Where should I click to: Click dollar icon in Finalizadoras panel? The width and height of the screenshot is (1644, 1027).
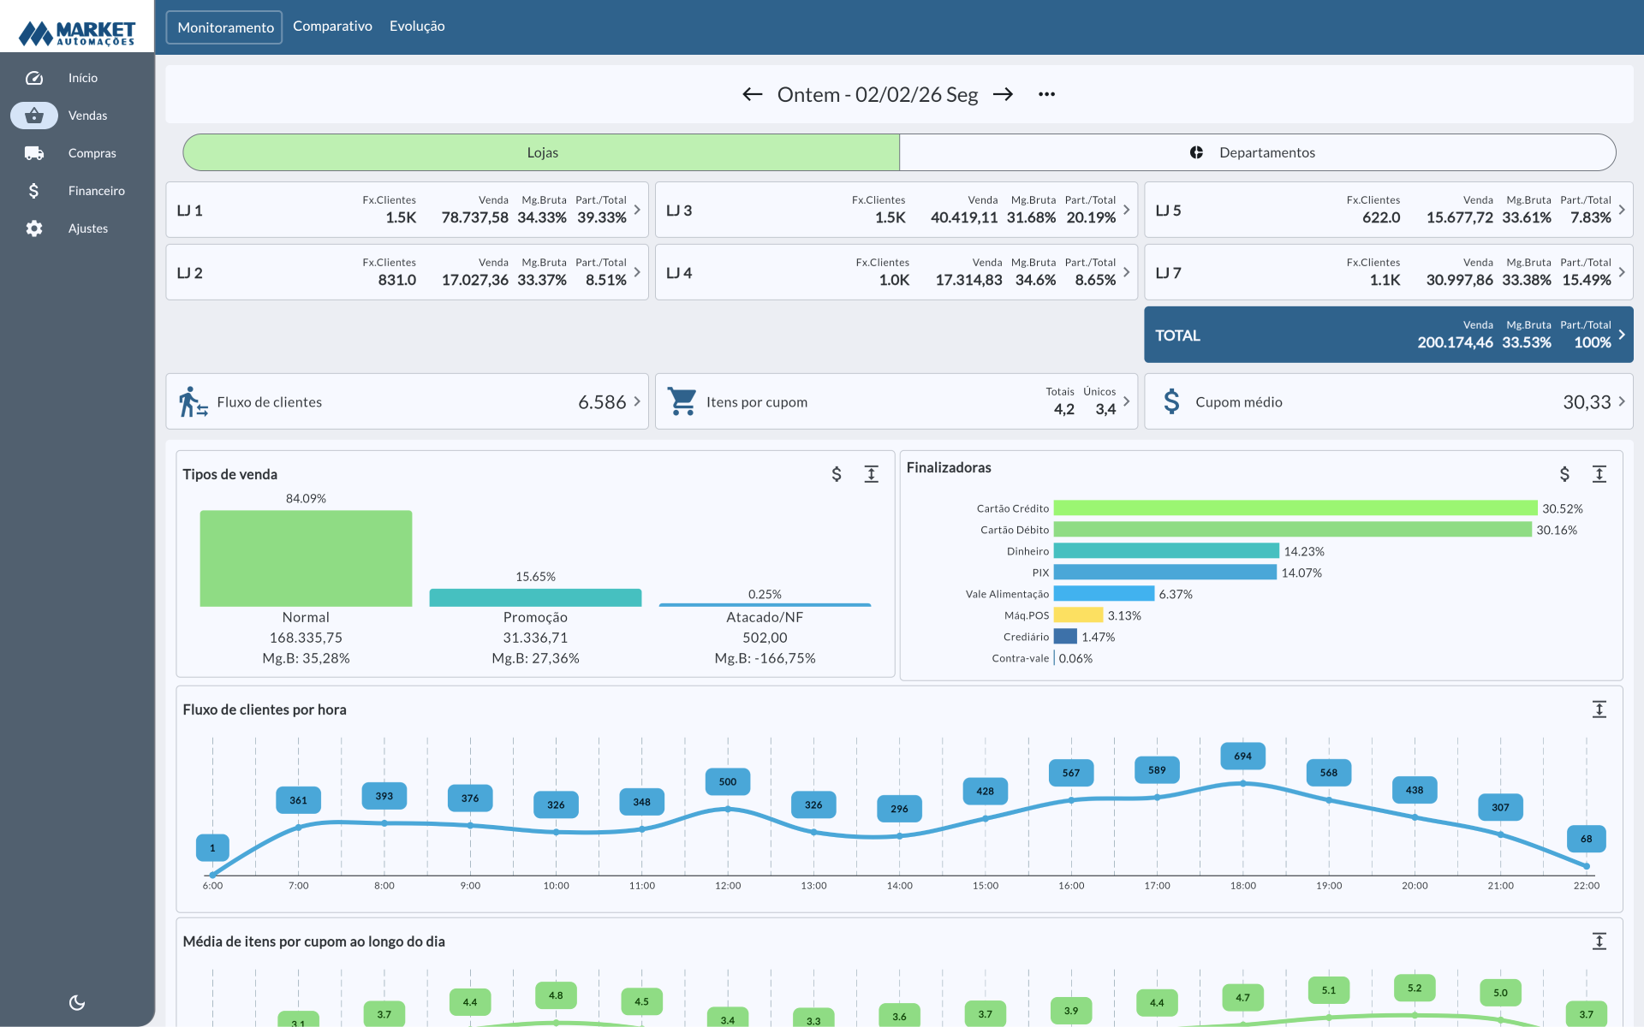(x=1564, y=474)
